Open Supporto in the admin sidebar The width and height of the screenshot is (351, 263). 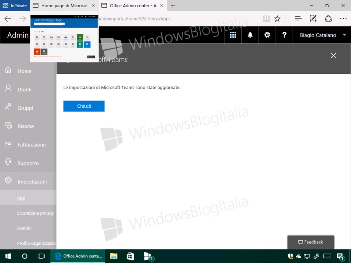28,163
